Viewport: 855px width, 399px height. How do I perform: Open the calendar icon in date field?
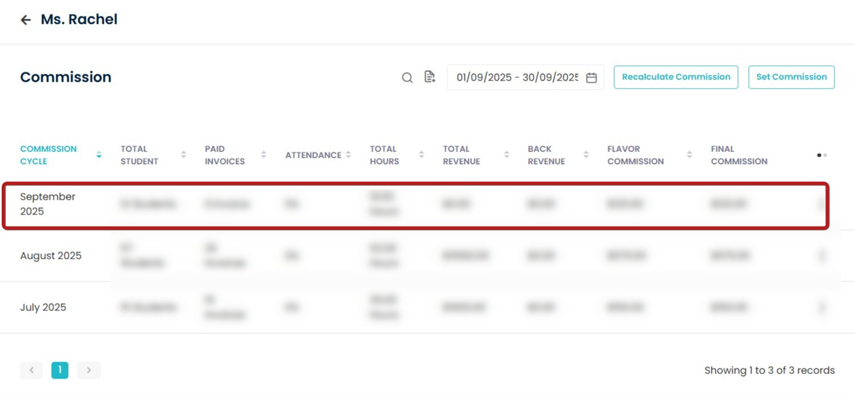(591, 78)
